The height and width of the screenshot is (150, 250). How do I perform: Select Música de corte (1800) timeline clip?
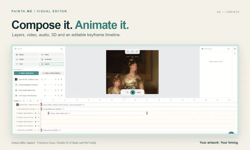139,130
